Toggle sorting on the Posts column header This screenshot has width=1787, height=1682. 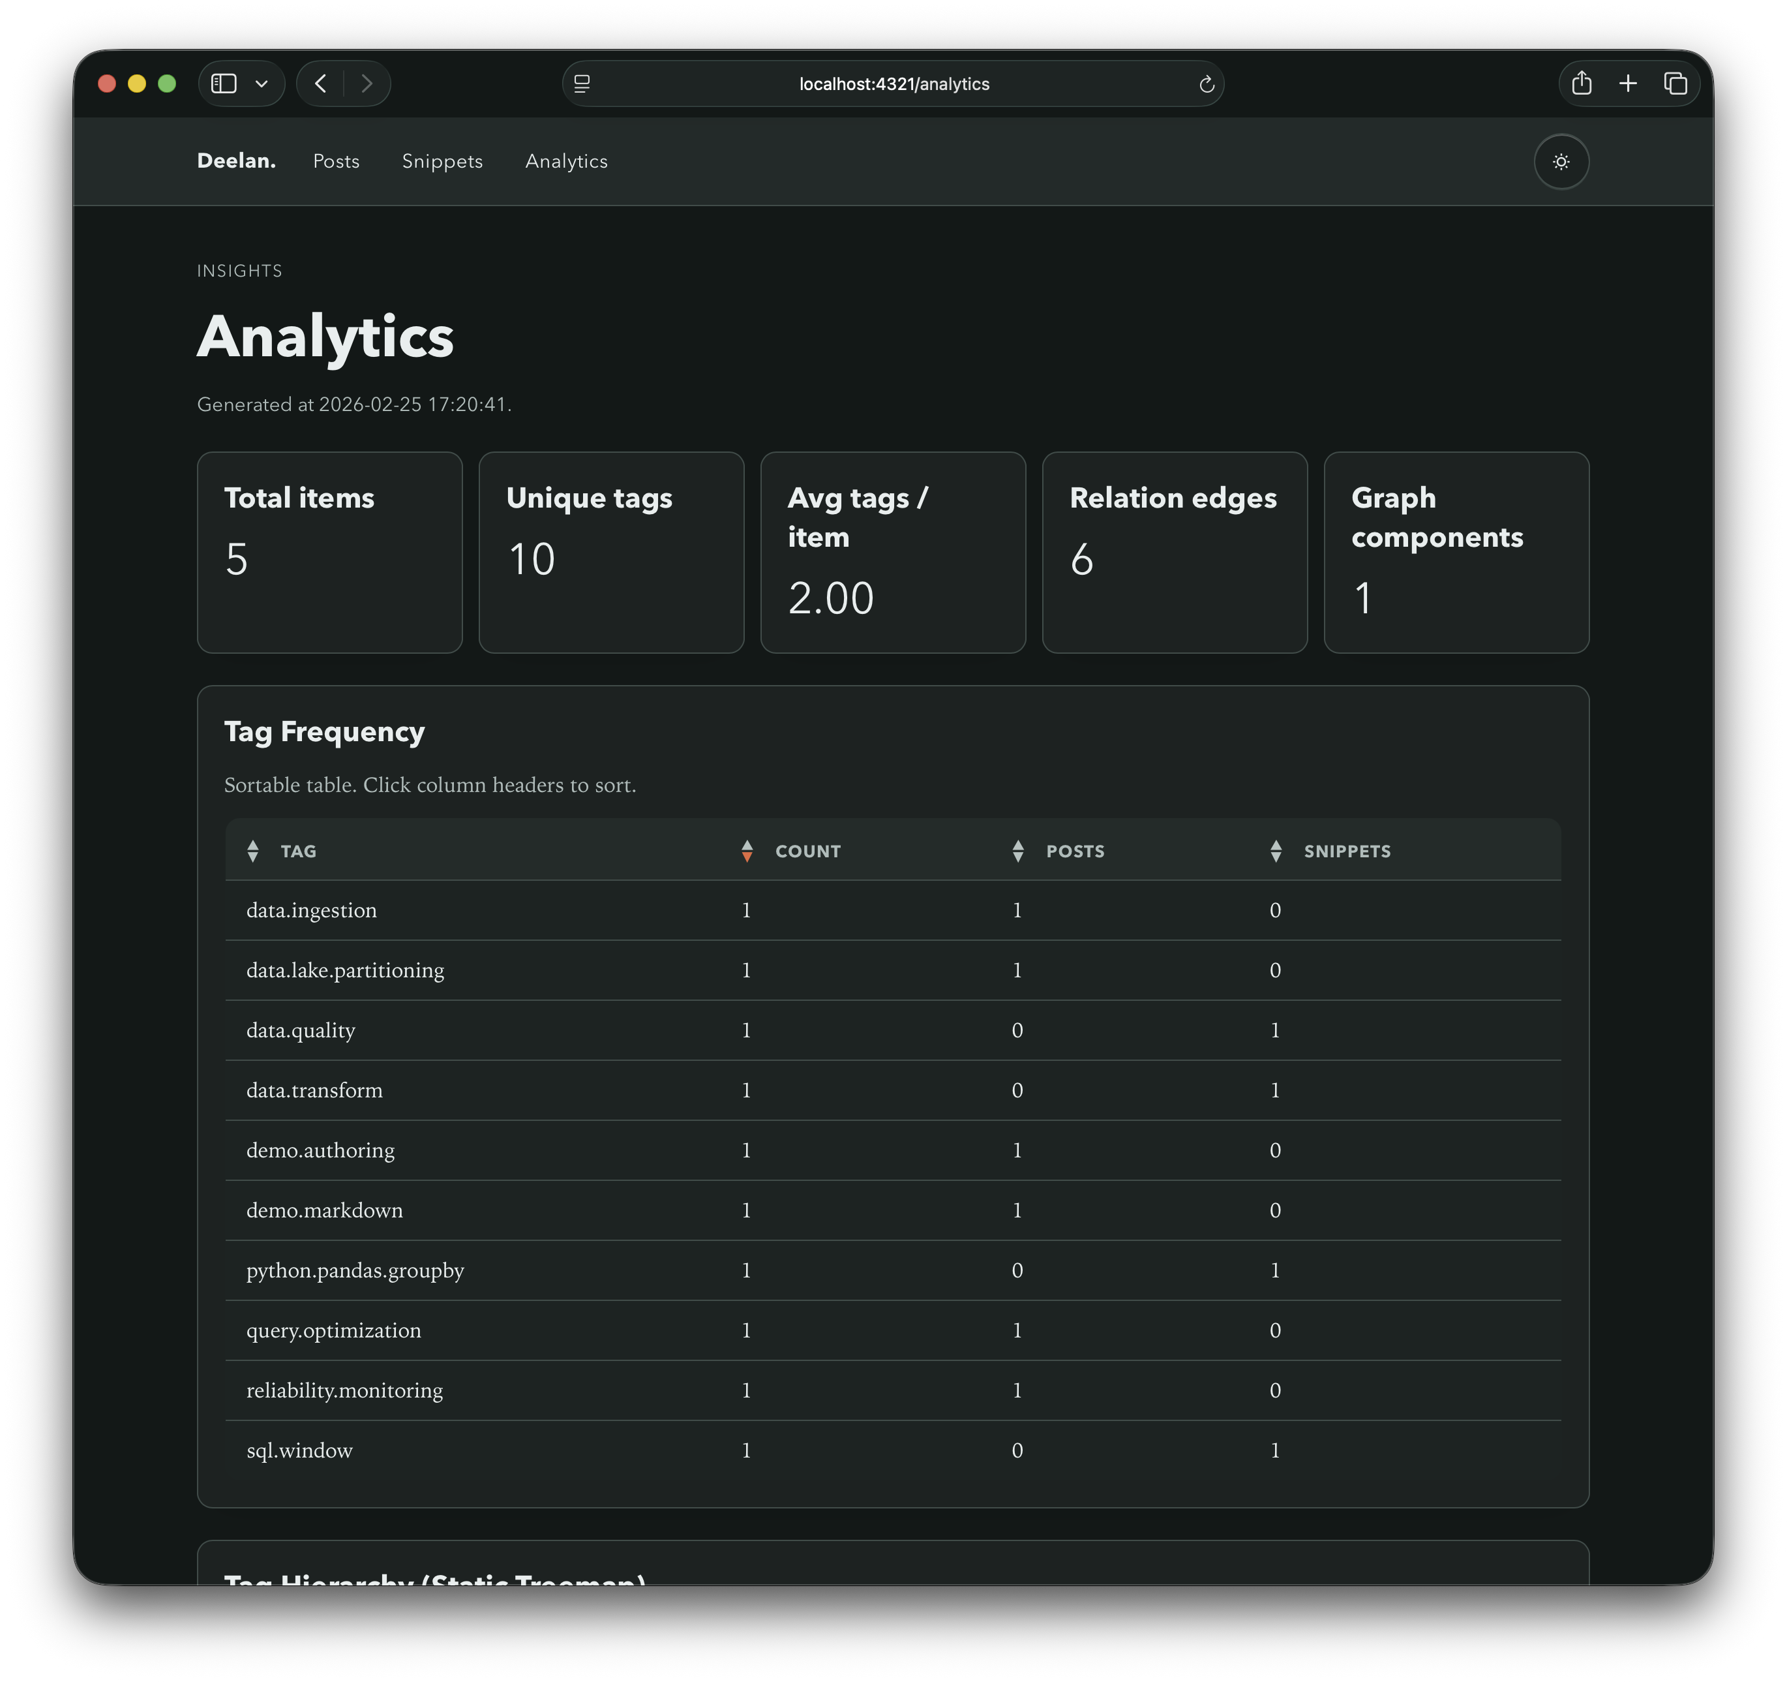coord(1075,851)
